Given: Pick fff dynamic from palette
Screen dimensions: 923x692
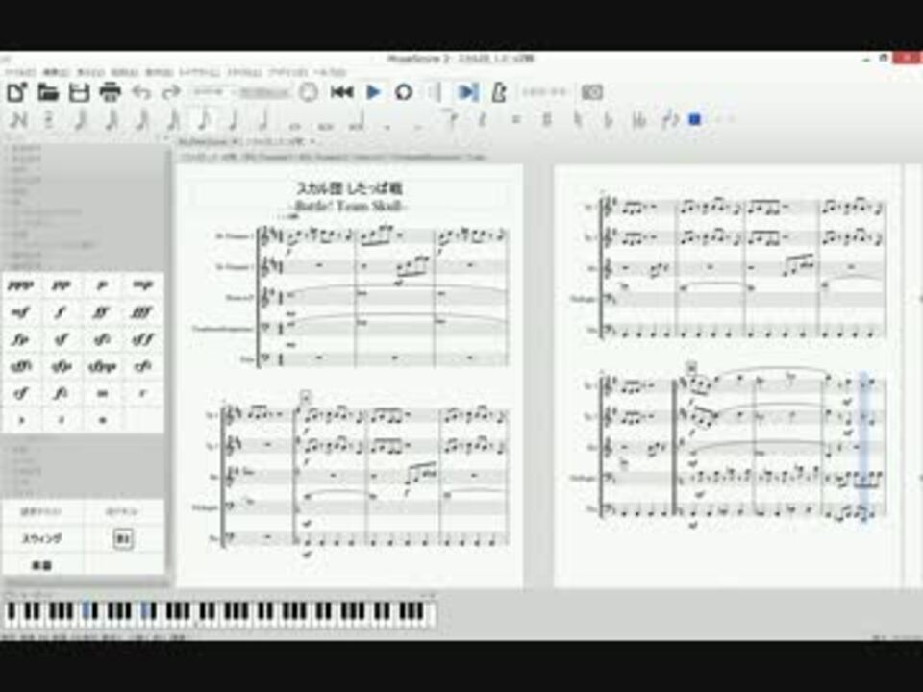Looking at the screenshot, I should (142, 312).
